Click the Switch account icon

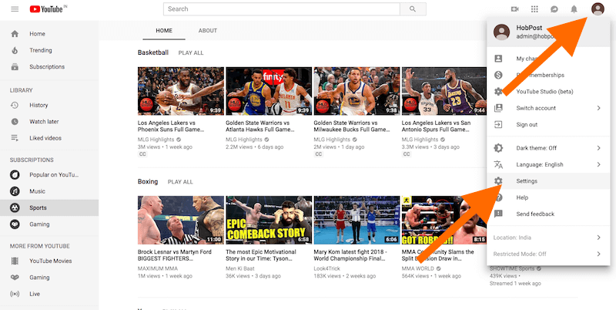coord(498,108)
